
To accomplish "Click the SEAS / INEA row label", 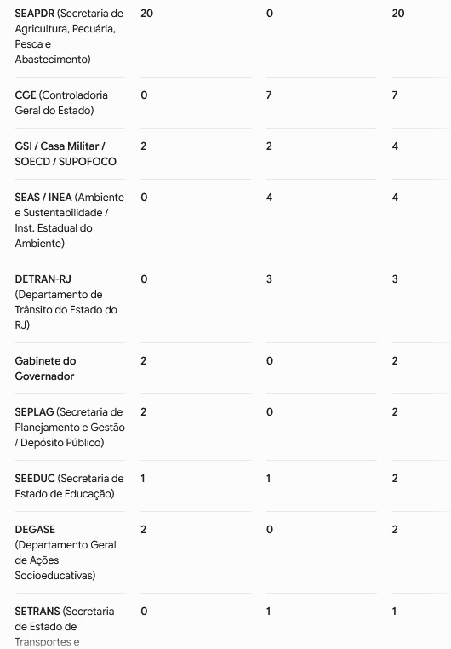I will [x=70, y=221].
